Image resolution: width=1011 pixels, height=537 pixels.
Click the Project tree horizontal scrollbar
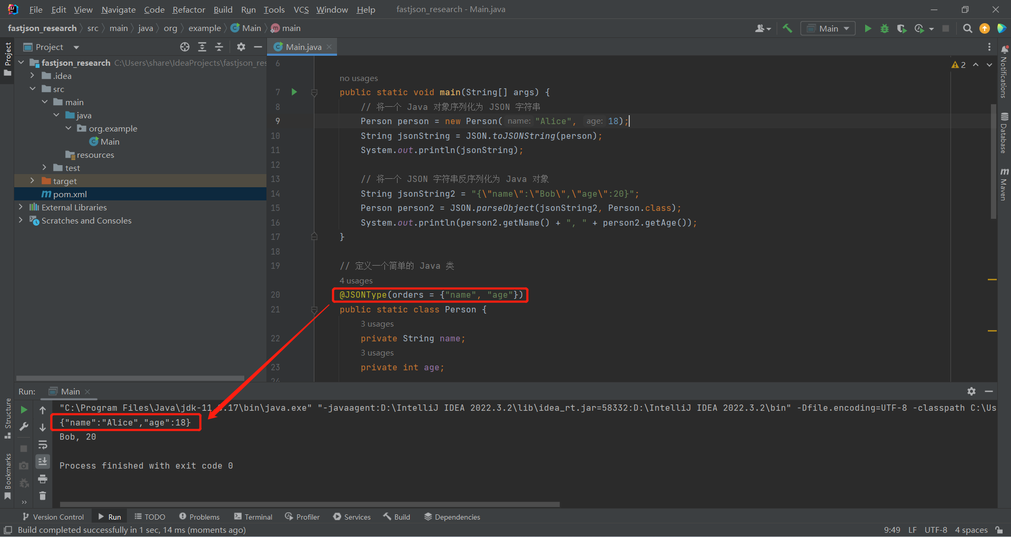[x=130, y=378]
